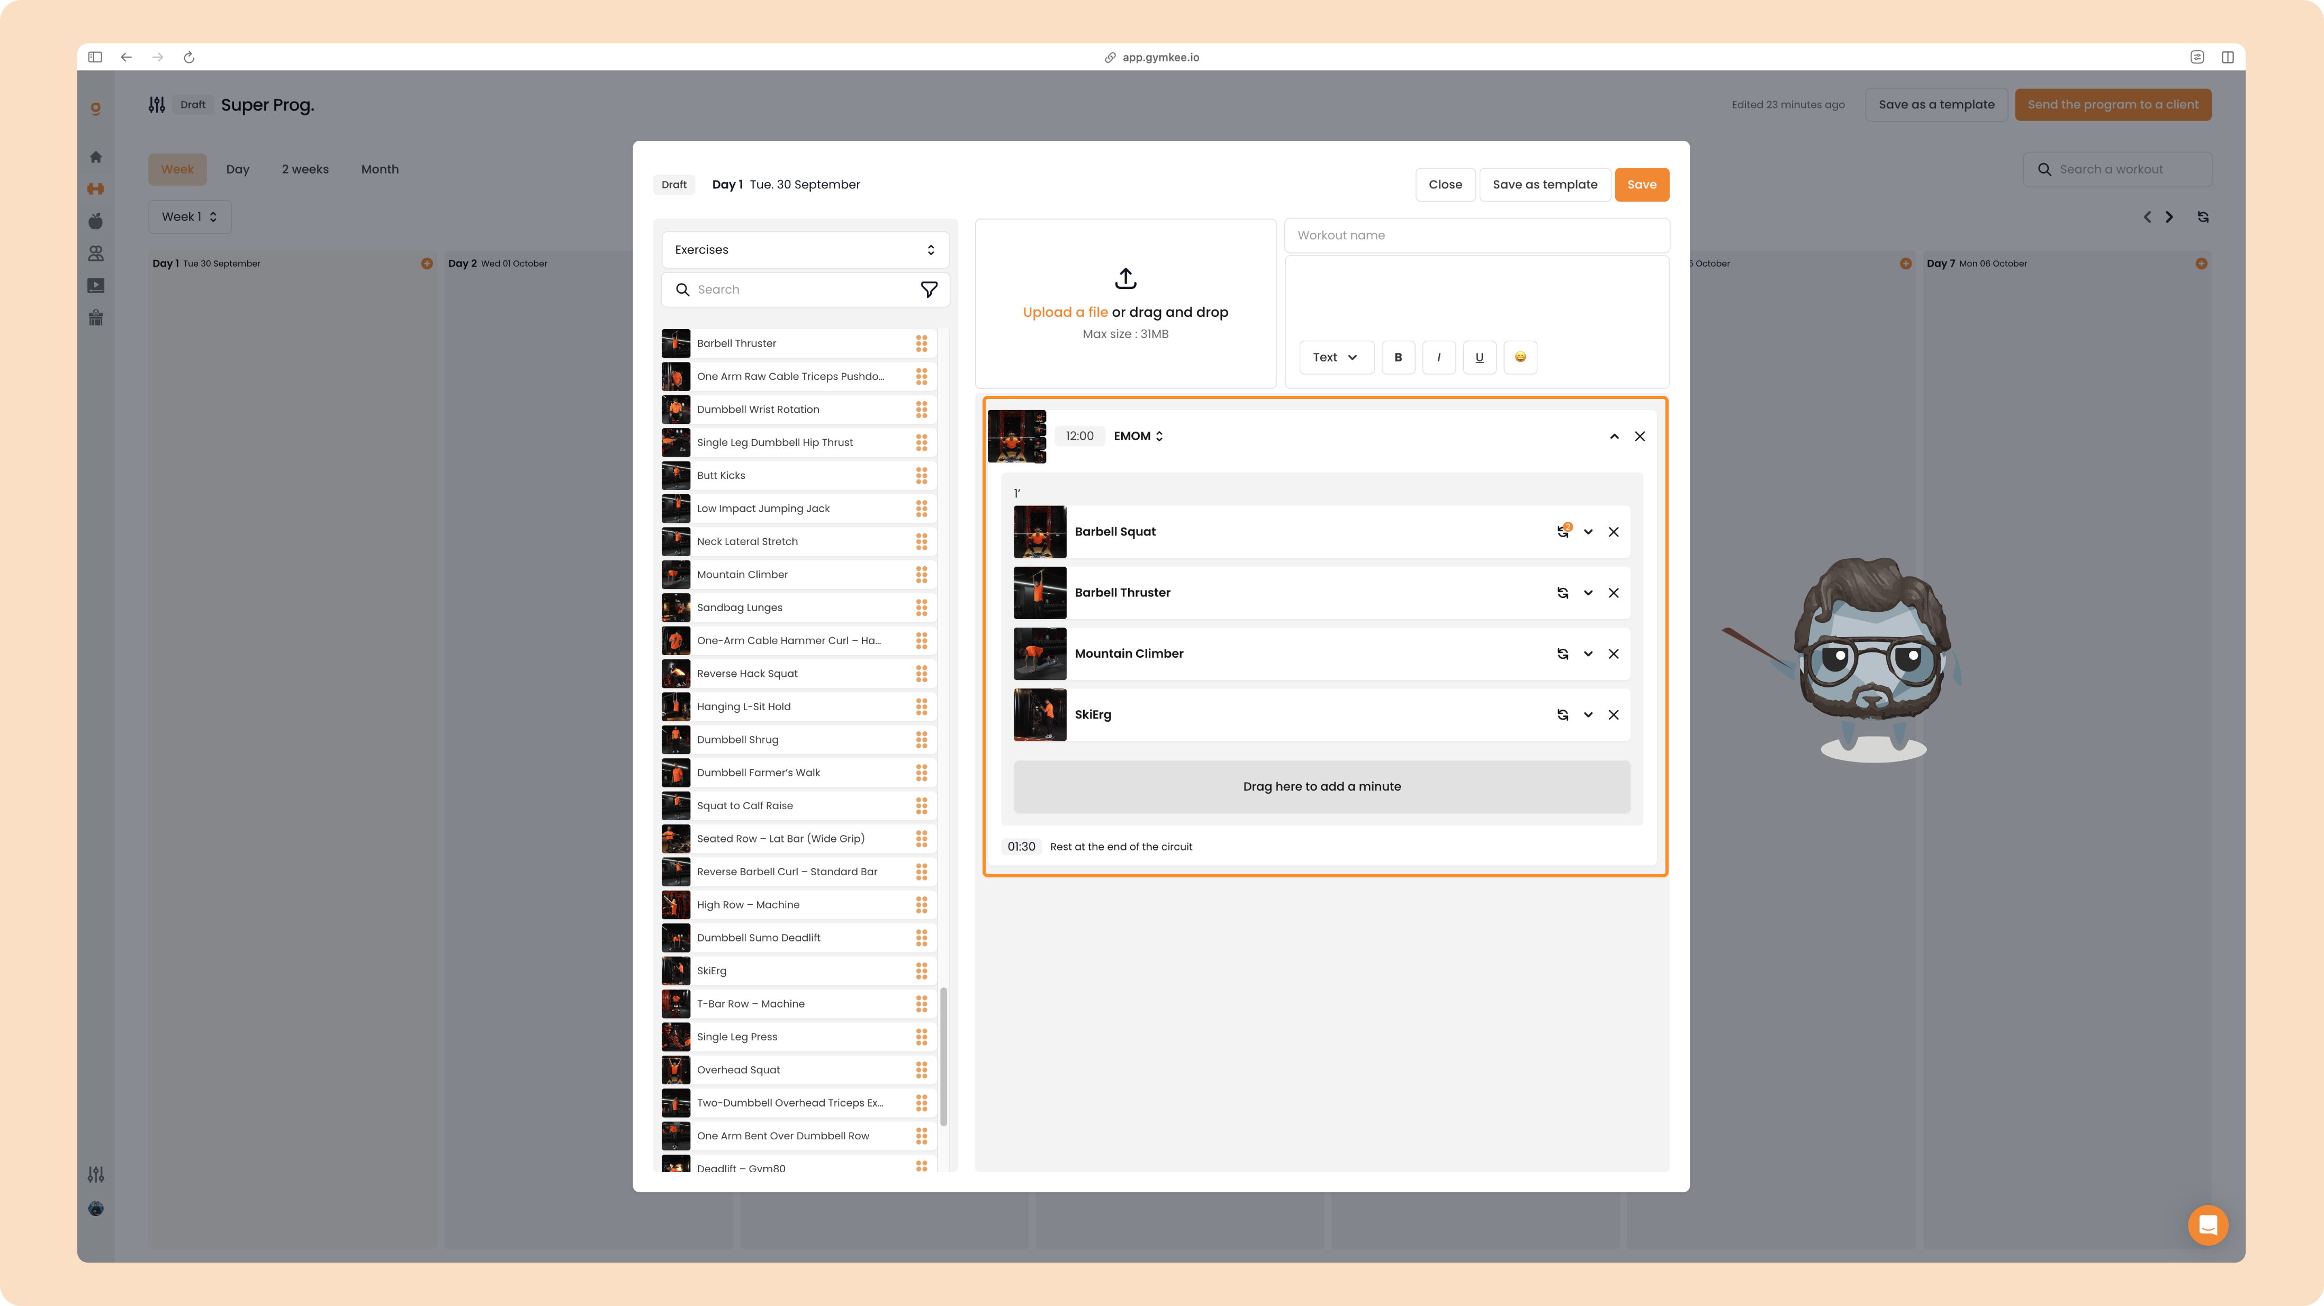Open the gift icon in sidebar

(96, 318)
